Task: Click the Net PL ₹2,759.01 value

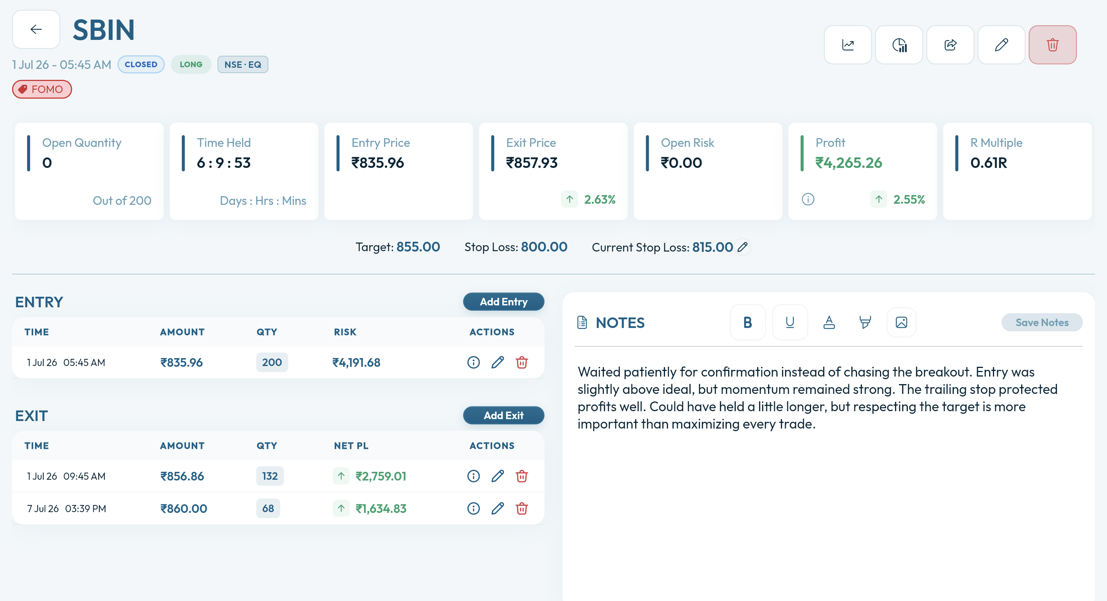Action: click(x=380, y=476)
